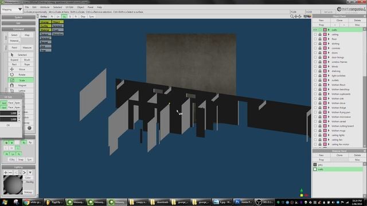Choose the Magnet tool
Image resolution: width=367 pixels, height=206 pixels.
pyautogui.click(x=21, y=85)
